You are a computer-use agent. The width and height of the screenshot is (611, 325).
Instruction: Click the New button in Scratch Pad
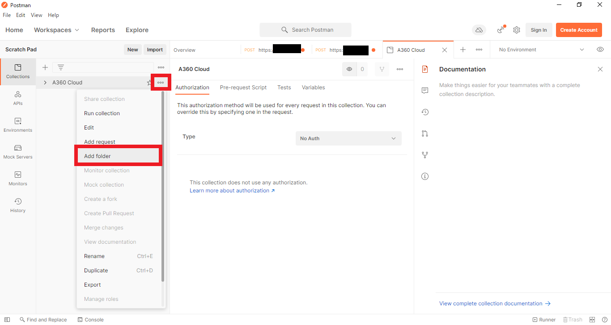pyautogui.click(x=133, y=50)
